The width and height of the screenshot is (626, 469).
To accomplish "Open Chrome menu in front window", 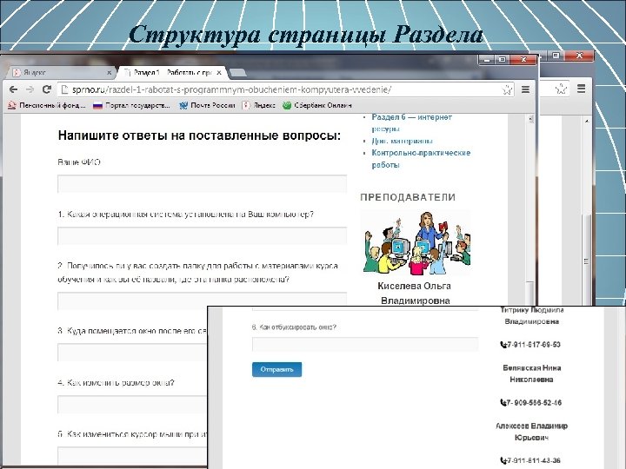I will (x=525, y=89).
